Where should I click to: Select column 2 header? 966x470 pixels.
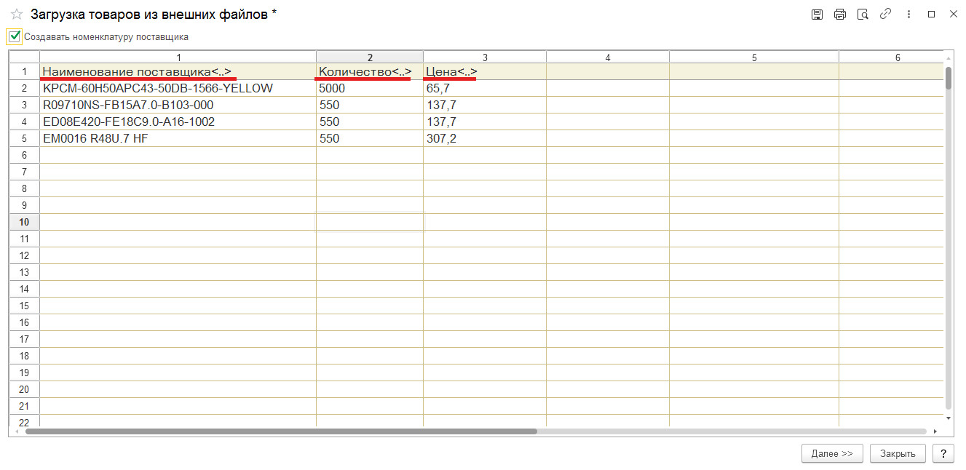(369, 57)
